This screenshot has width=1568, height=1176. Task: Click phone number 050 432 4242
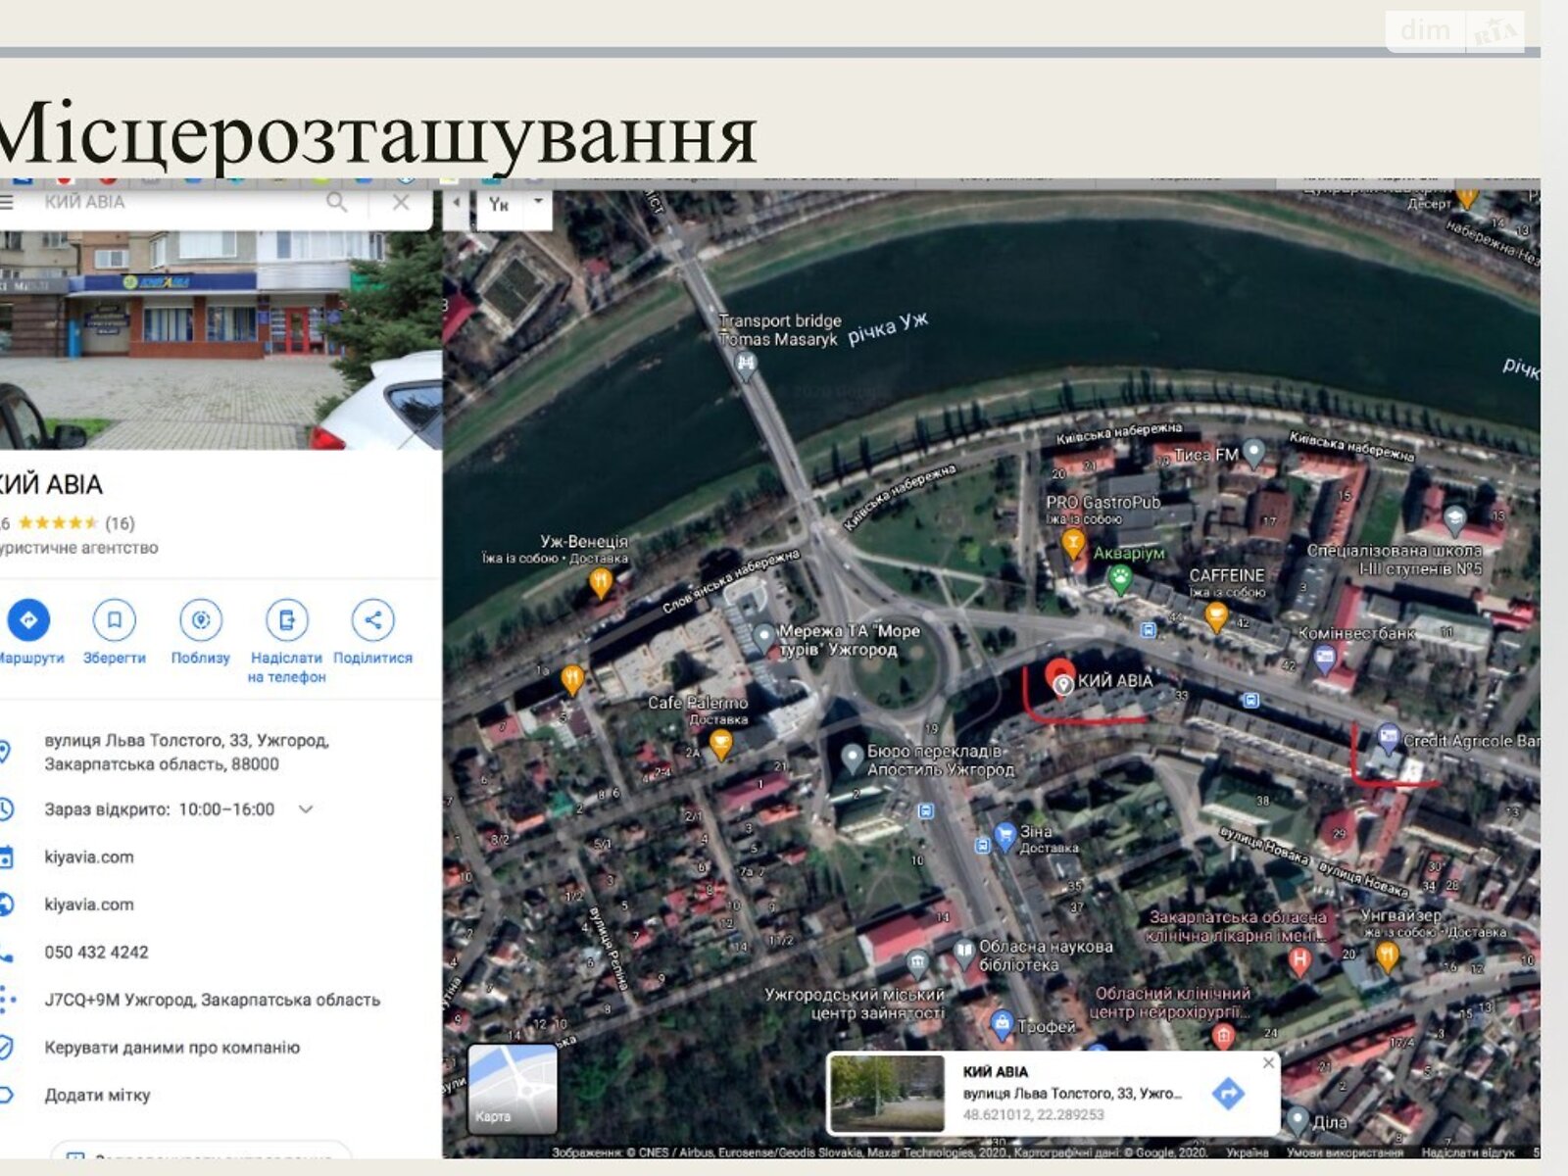click(x=96, y=953)
